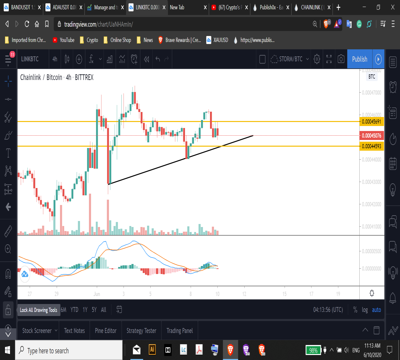Open the Strategy Tester tab
The image size is (400, 360).
141,331
